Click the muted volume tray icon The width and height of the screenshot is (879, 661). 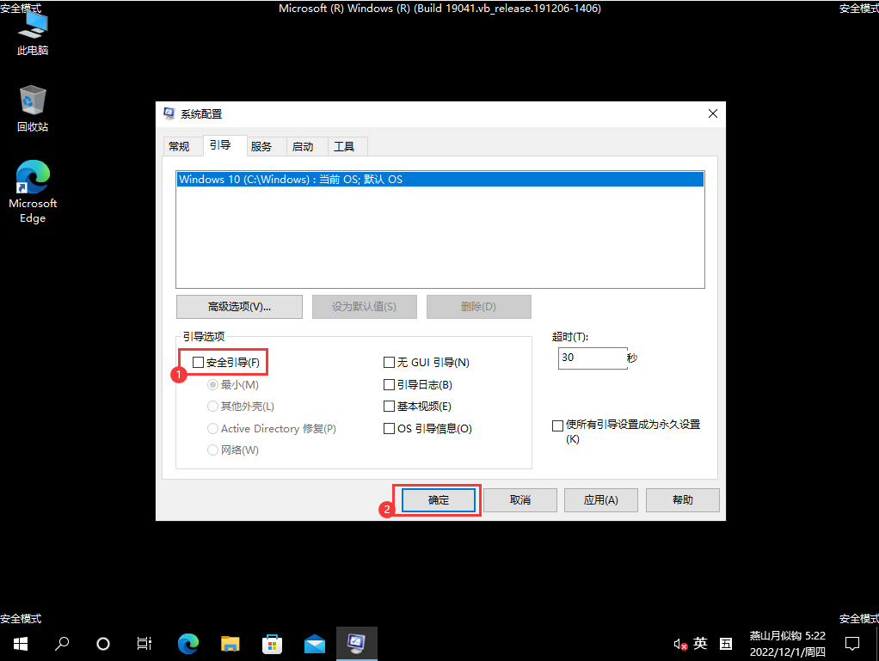coord(680,645)
